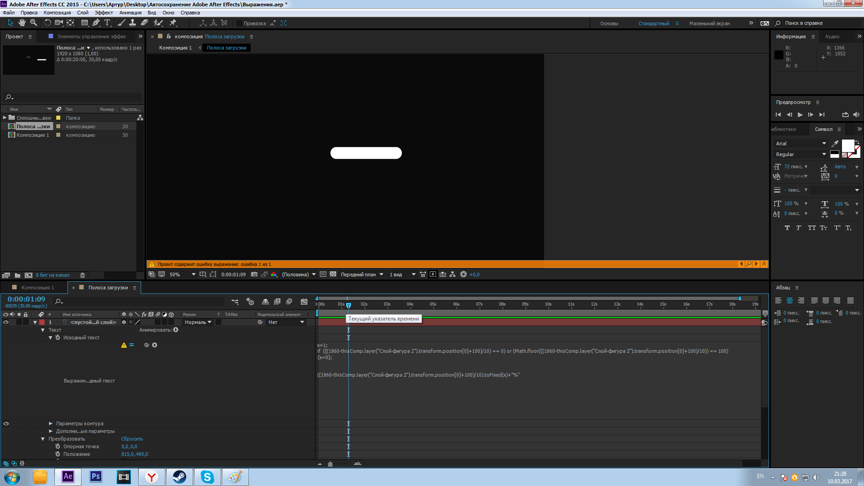Select the Стандартный workspace
Screen dimensions: 864x486
[x=653, y=23]
